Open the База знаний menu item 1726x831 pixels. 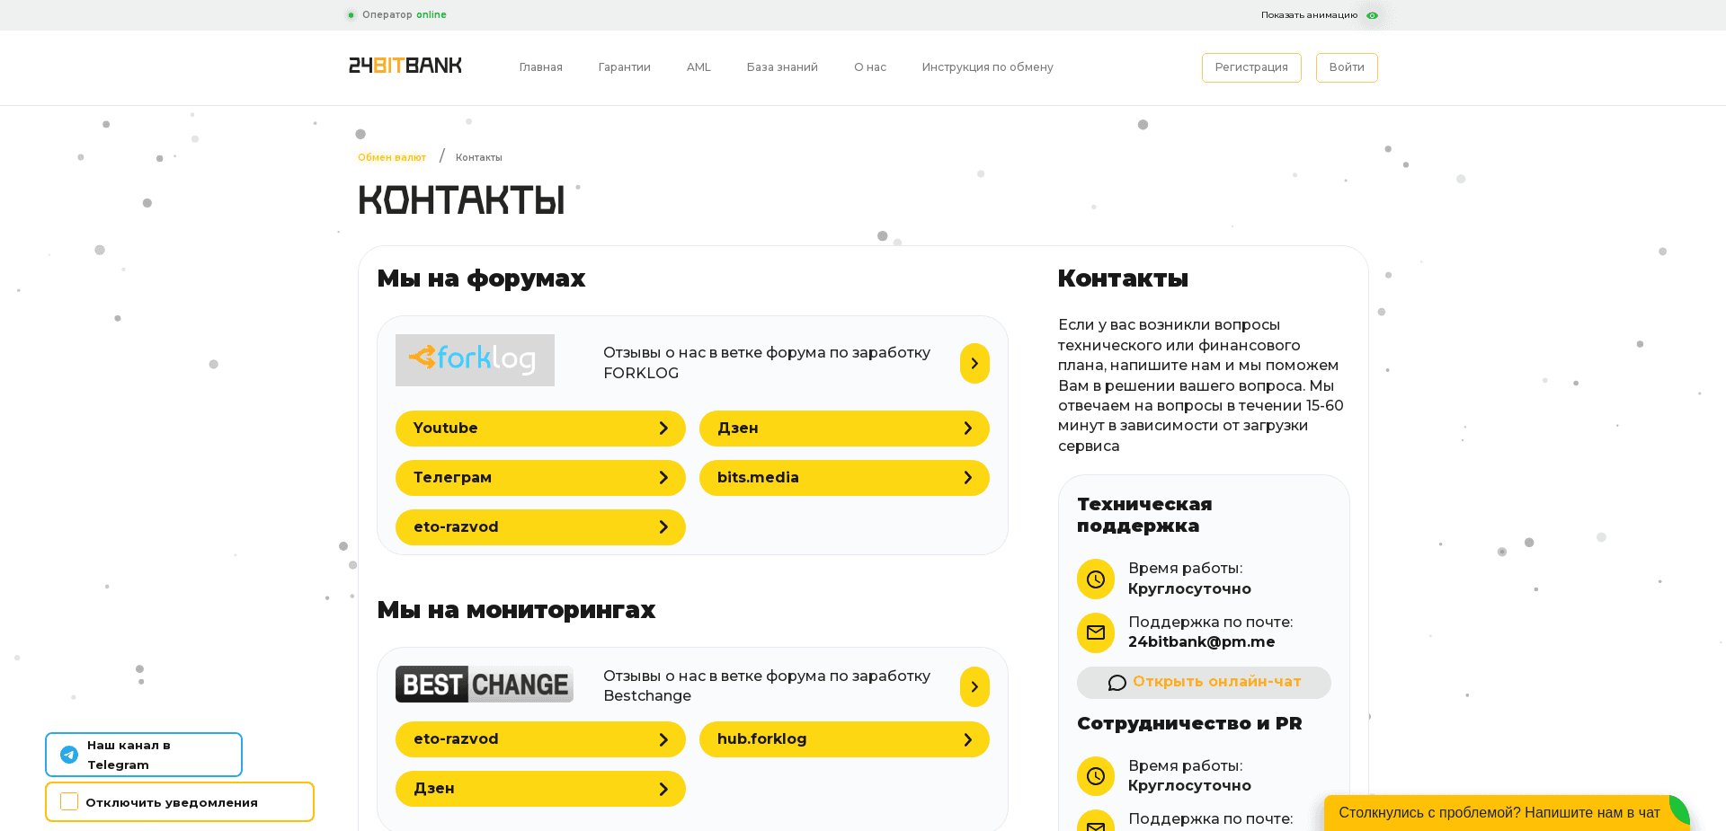click(x=782, y=67)
